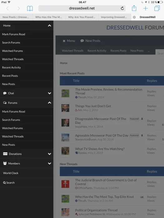Reload the page with refresh icon

[x=122, y=8]
